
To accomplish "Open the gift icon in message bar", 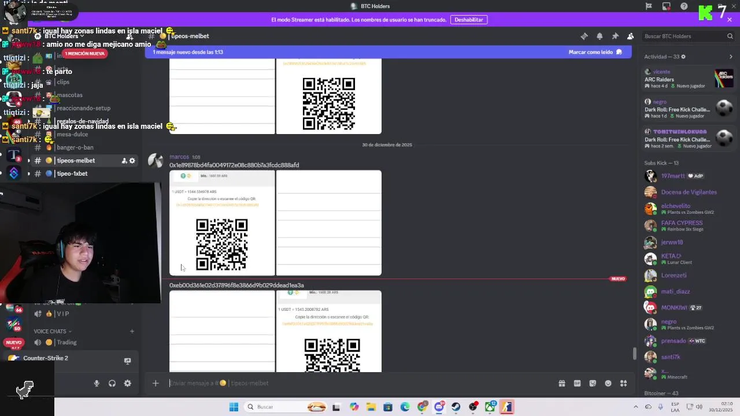I will (x=561, y=383).
